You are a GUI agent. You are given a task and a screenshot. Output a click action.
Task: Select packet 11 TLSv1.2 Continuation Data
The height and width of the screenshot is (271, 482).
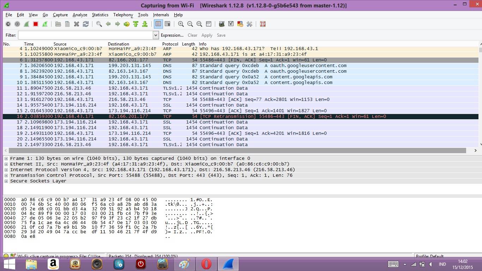[241, 88]
